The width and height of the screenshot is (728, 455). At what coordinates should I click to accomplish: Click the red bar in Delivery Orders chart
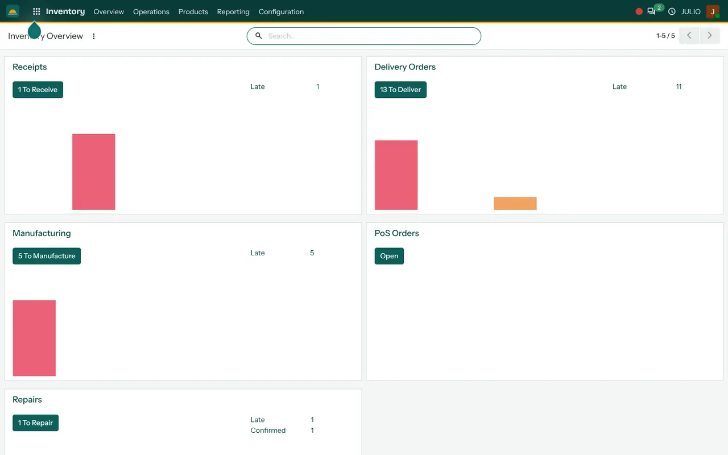(x=396, y=175)
